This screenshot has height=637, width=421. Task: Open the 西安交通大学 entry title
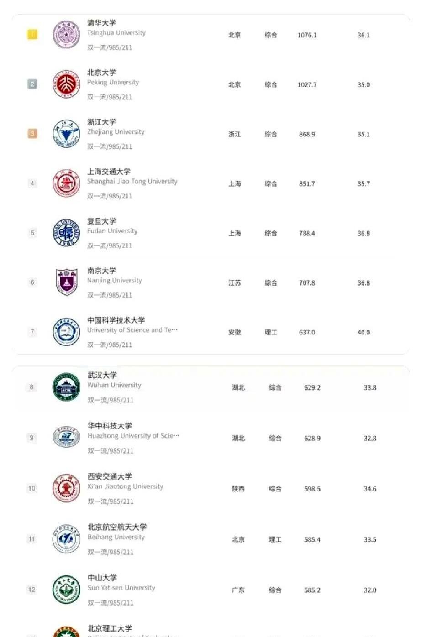(x=110, y=476)
